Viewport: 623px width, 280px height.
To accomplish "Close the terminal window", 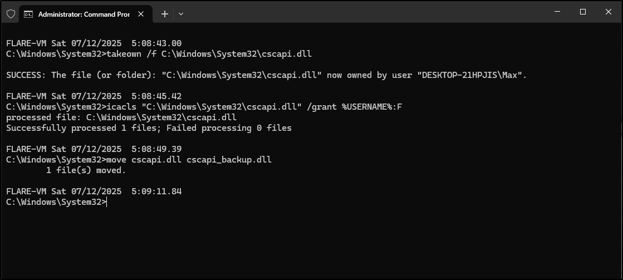I will tap(608, 12).
